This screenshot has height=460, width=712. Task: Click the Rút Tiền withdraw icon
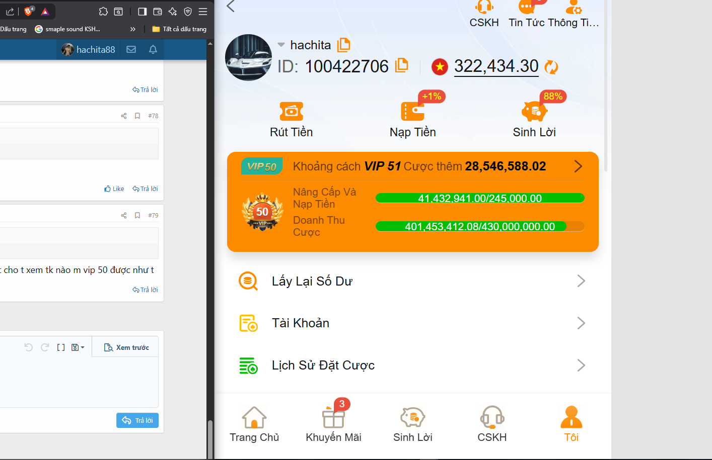click(x=291, y=112)
